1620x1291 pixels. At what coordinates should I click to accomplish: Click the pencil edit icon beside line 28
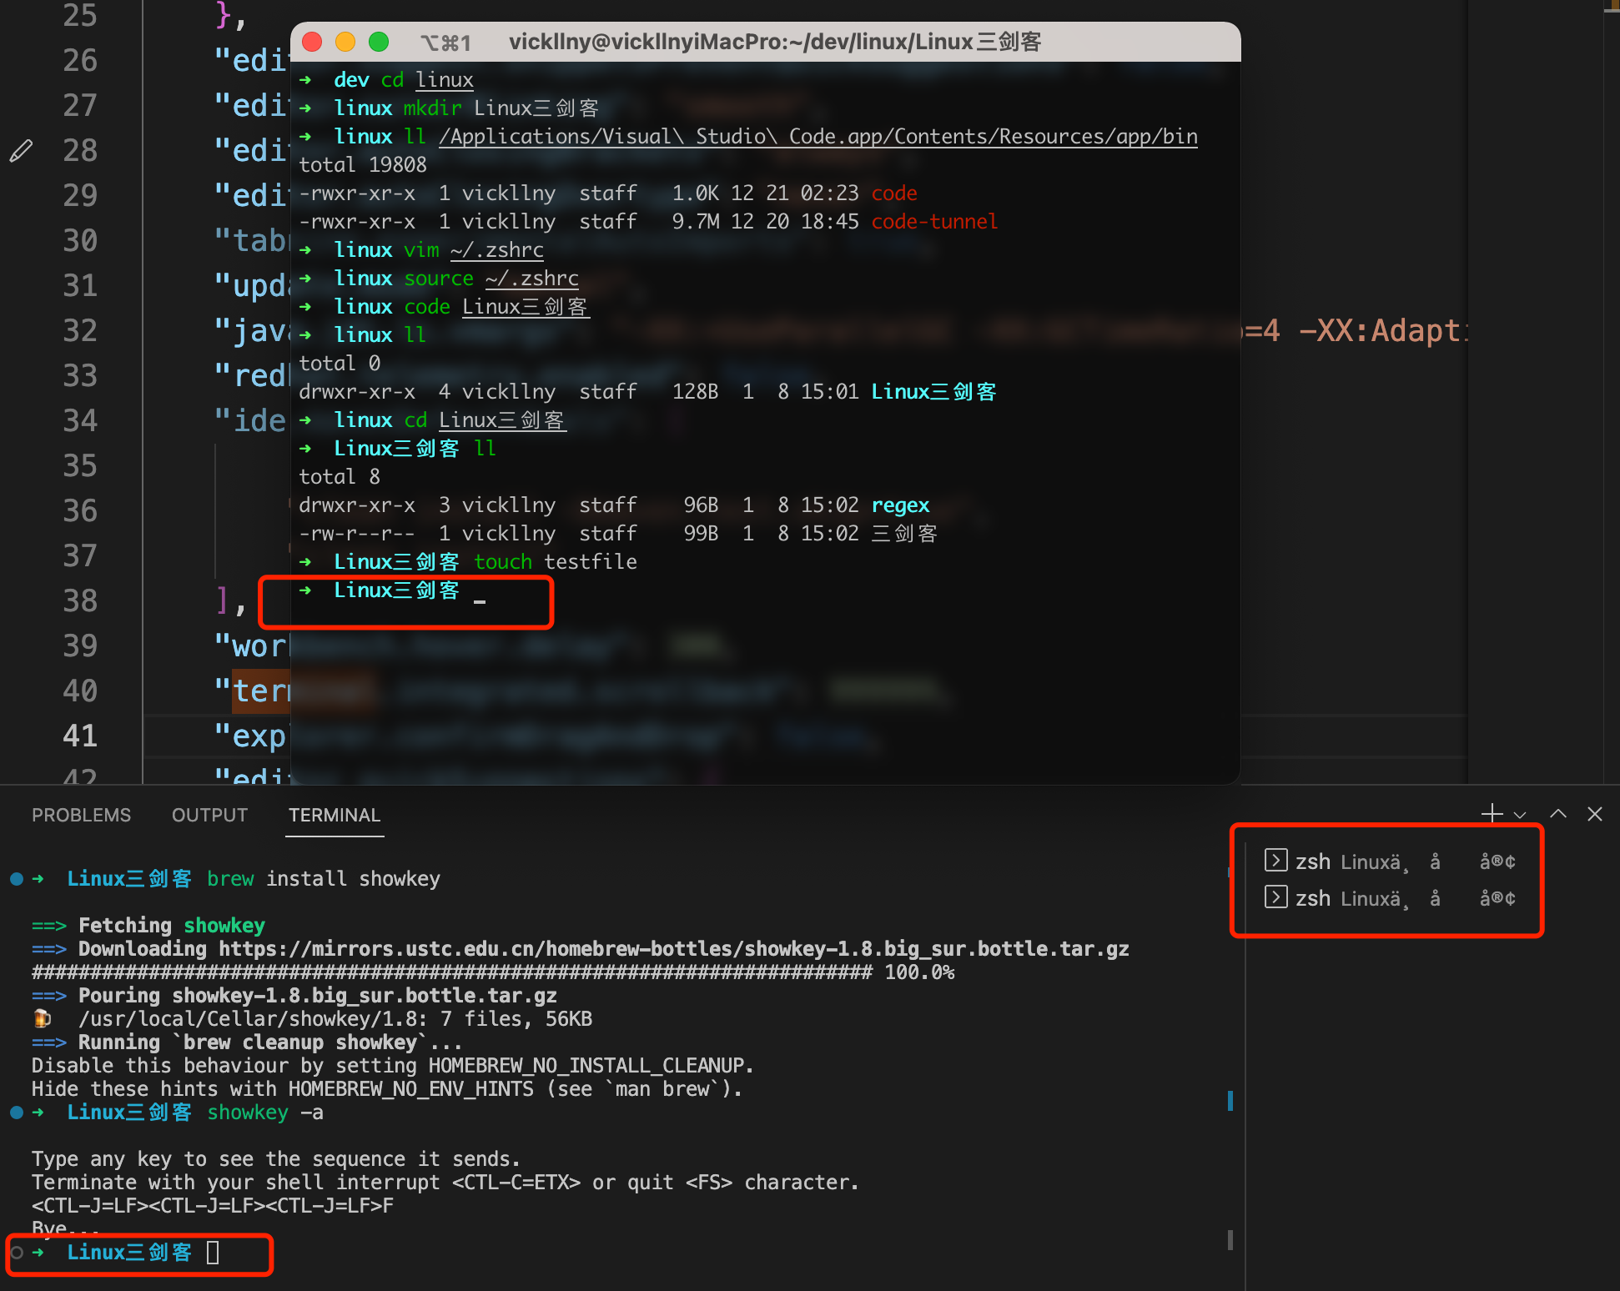21,150
